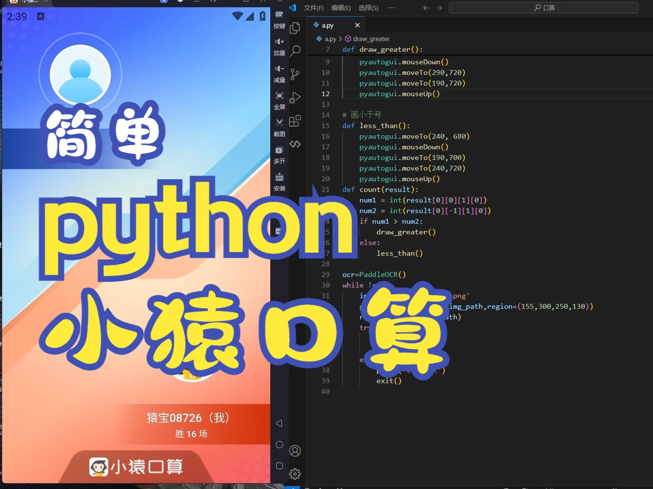Open the Run and Debug view
The width and height of the screenshot is (653, 489).
[295, 97]
